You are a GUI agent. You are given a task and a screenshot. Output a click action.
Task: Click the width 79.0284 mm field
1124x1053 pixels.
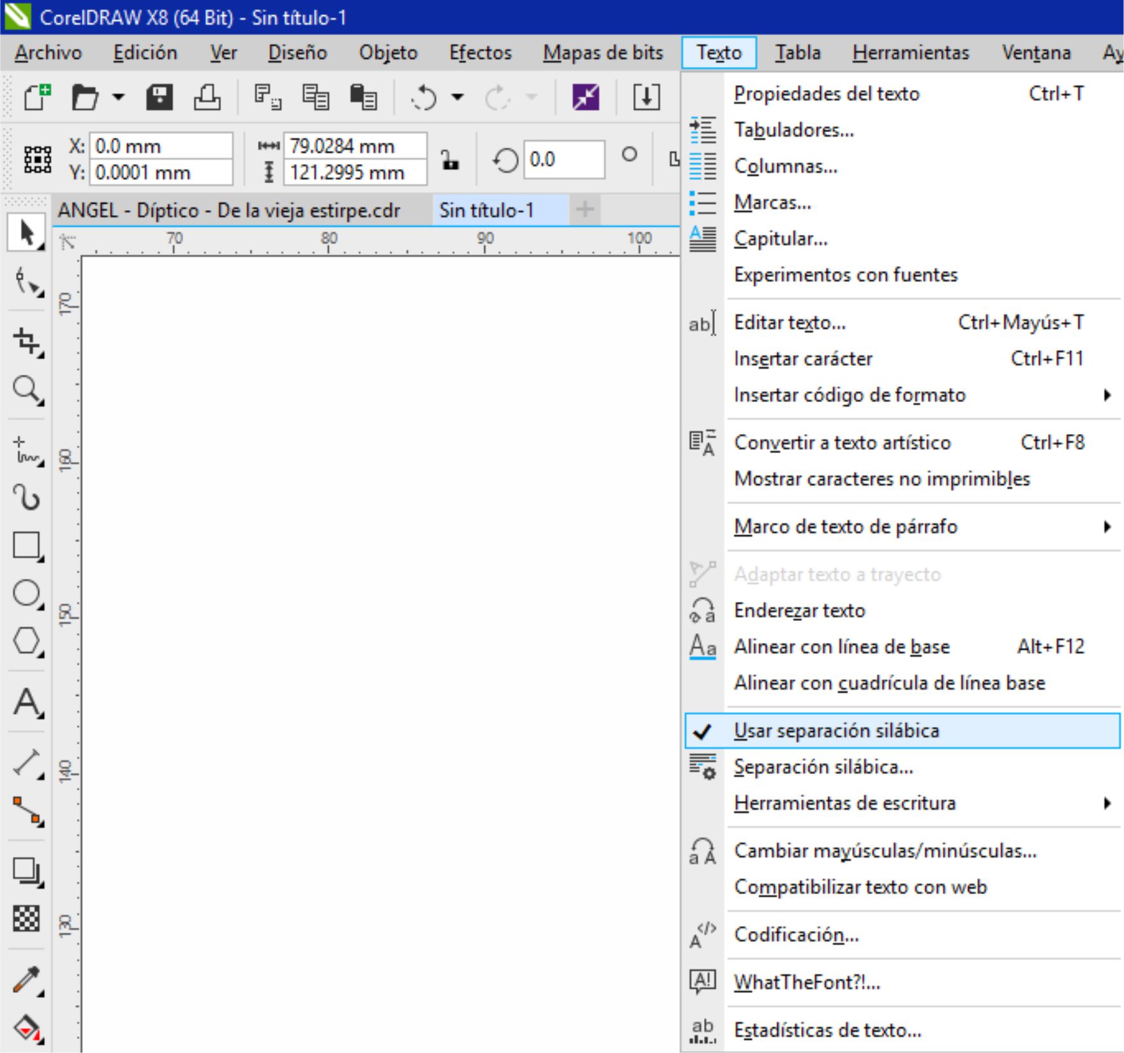point(355,146)
